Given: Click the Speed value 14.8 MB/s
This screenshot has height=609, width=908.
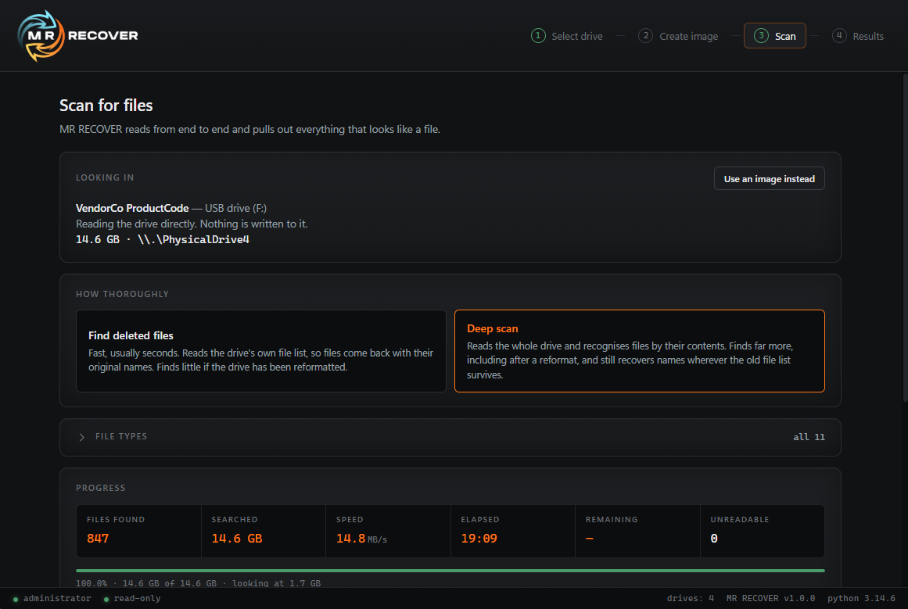Looking at the screenshot, I should pos(361,539).
